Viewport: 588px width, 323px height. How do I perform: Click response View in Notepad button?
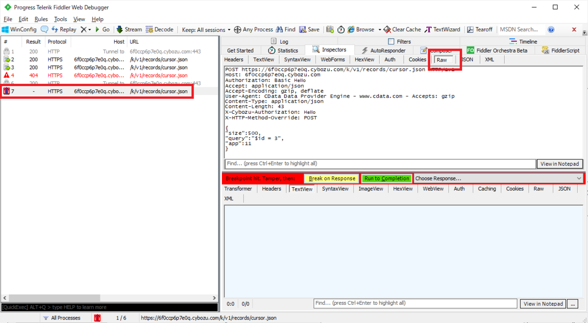[x=543, y=304]
